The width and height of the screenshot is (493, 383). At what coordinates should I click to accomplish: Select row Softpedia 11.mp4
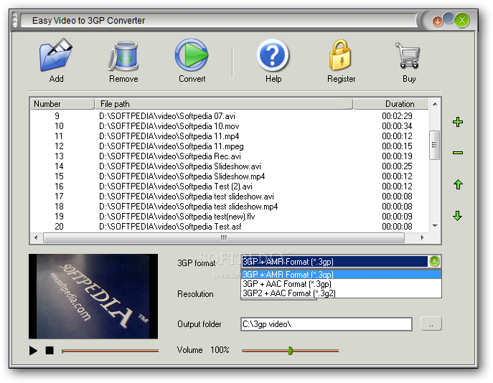(229, 136)
